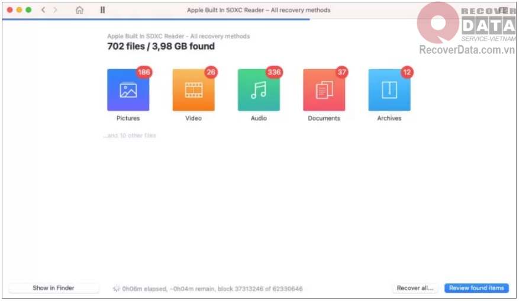Click the Archives label text
Image resolution: width=519 pixels, height=301 pixels.
(x=389, y=118)
